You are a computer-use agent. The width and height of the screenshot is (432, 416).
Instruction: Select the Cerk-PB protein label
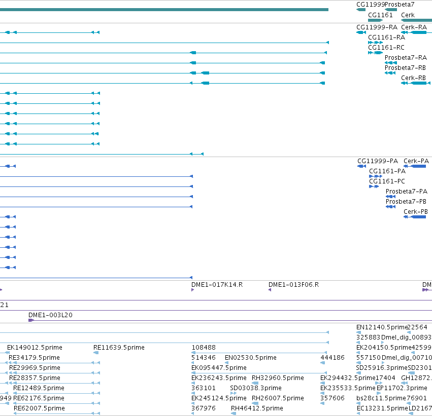click(x=416, y=212)
